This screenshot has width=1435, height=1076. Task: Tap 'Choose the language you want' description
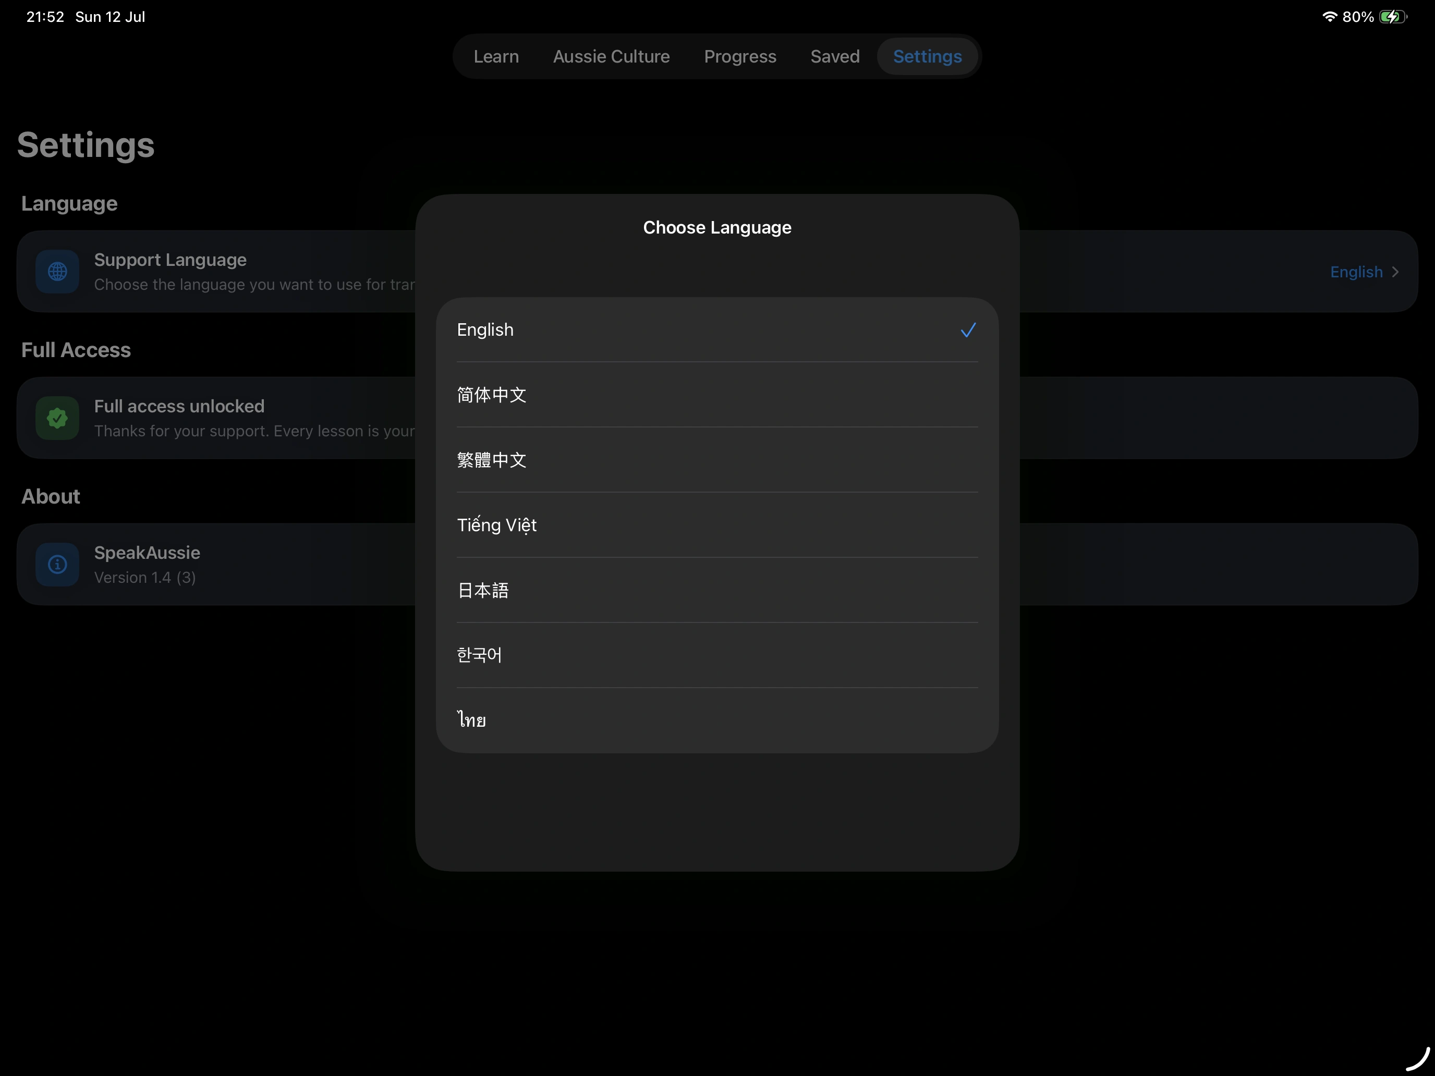tap(254, 285)
